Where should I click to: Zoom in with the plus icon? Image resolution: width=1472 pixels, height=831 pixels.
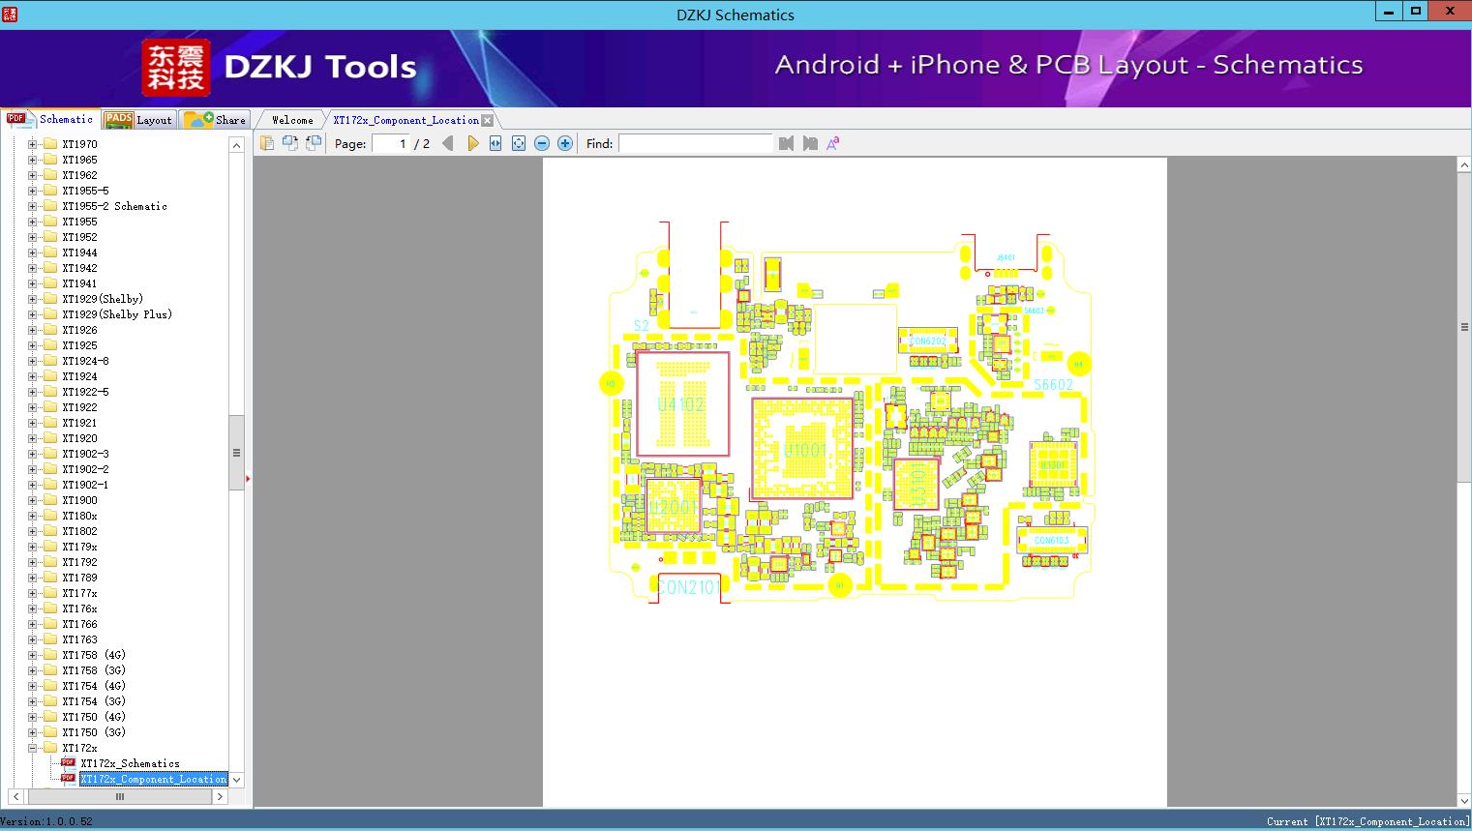tap(565, 143)
